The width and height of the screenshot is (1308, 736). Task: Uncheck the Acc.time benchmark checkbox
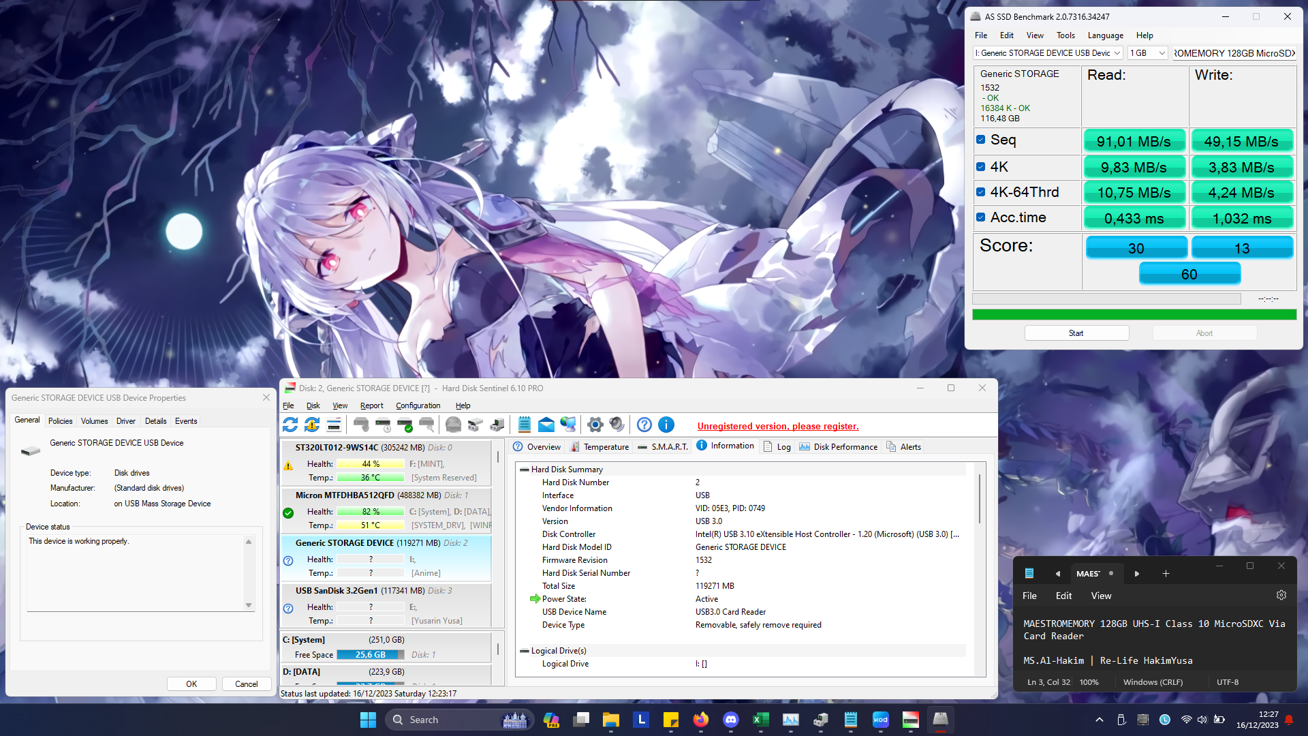981,217
